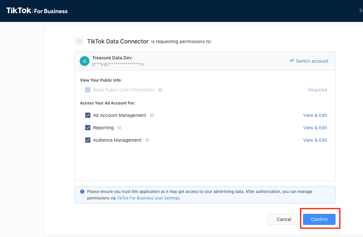Disable the Audience Management checkbox
Screen dimensions: 363x237
88,140
